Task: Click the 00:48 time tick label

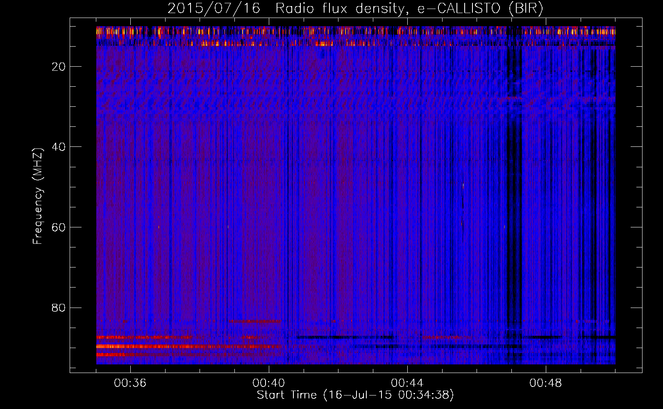Action: (x=546, y=383)
